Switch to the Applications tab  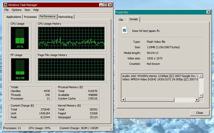14,17
